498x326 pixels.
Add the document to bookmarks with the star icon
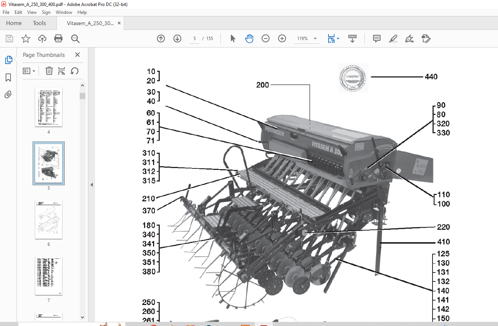(x=25, y=39)
